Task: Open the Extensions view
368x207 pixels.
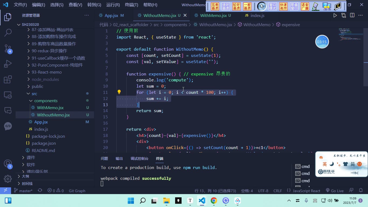Action: [x=8, y=80]
